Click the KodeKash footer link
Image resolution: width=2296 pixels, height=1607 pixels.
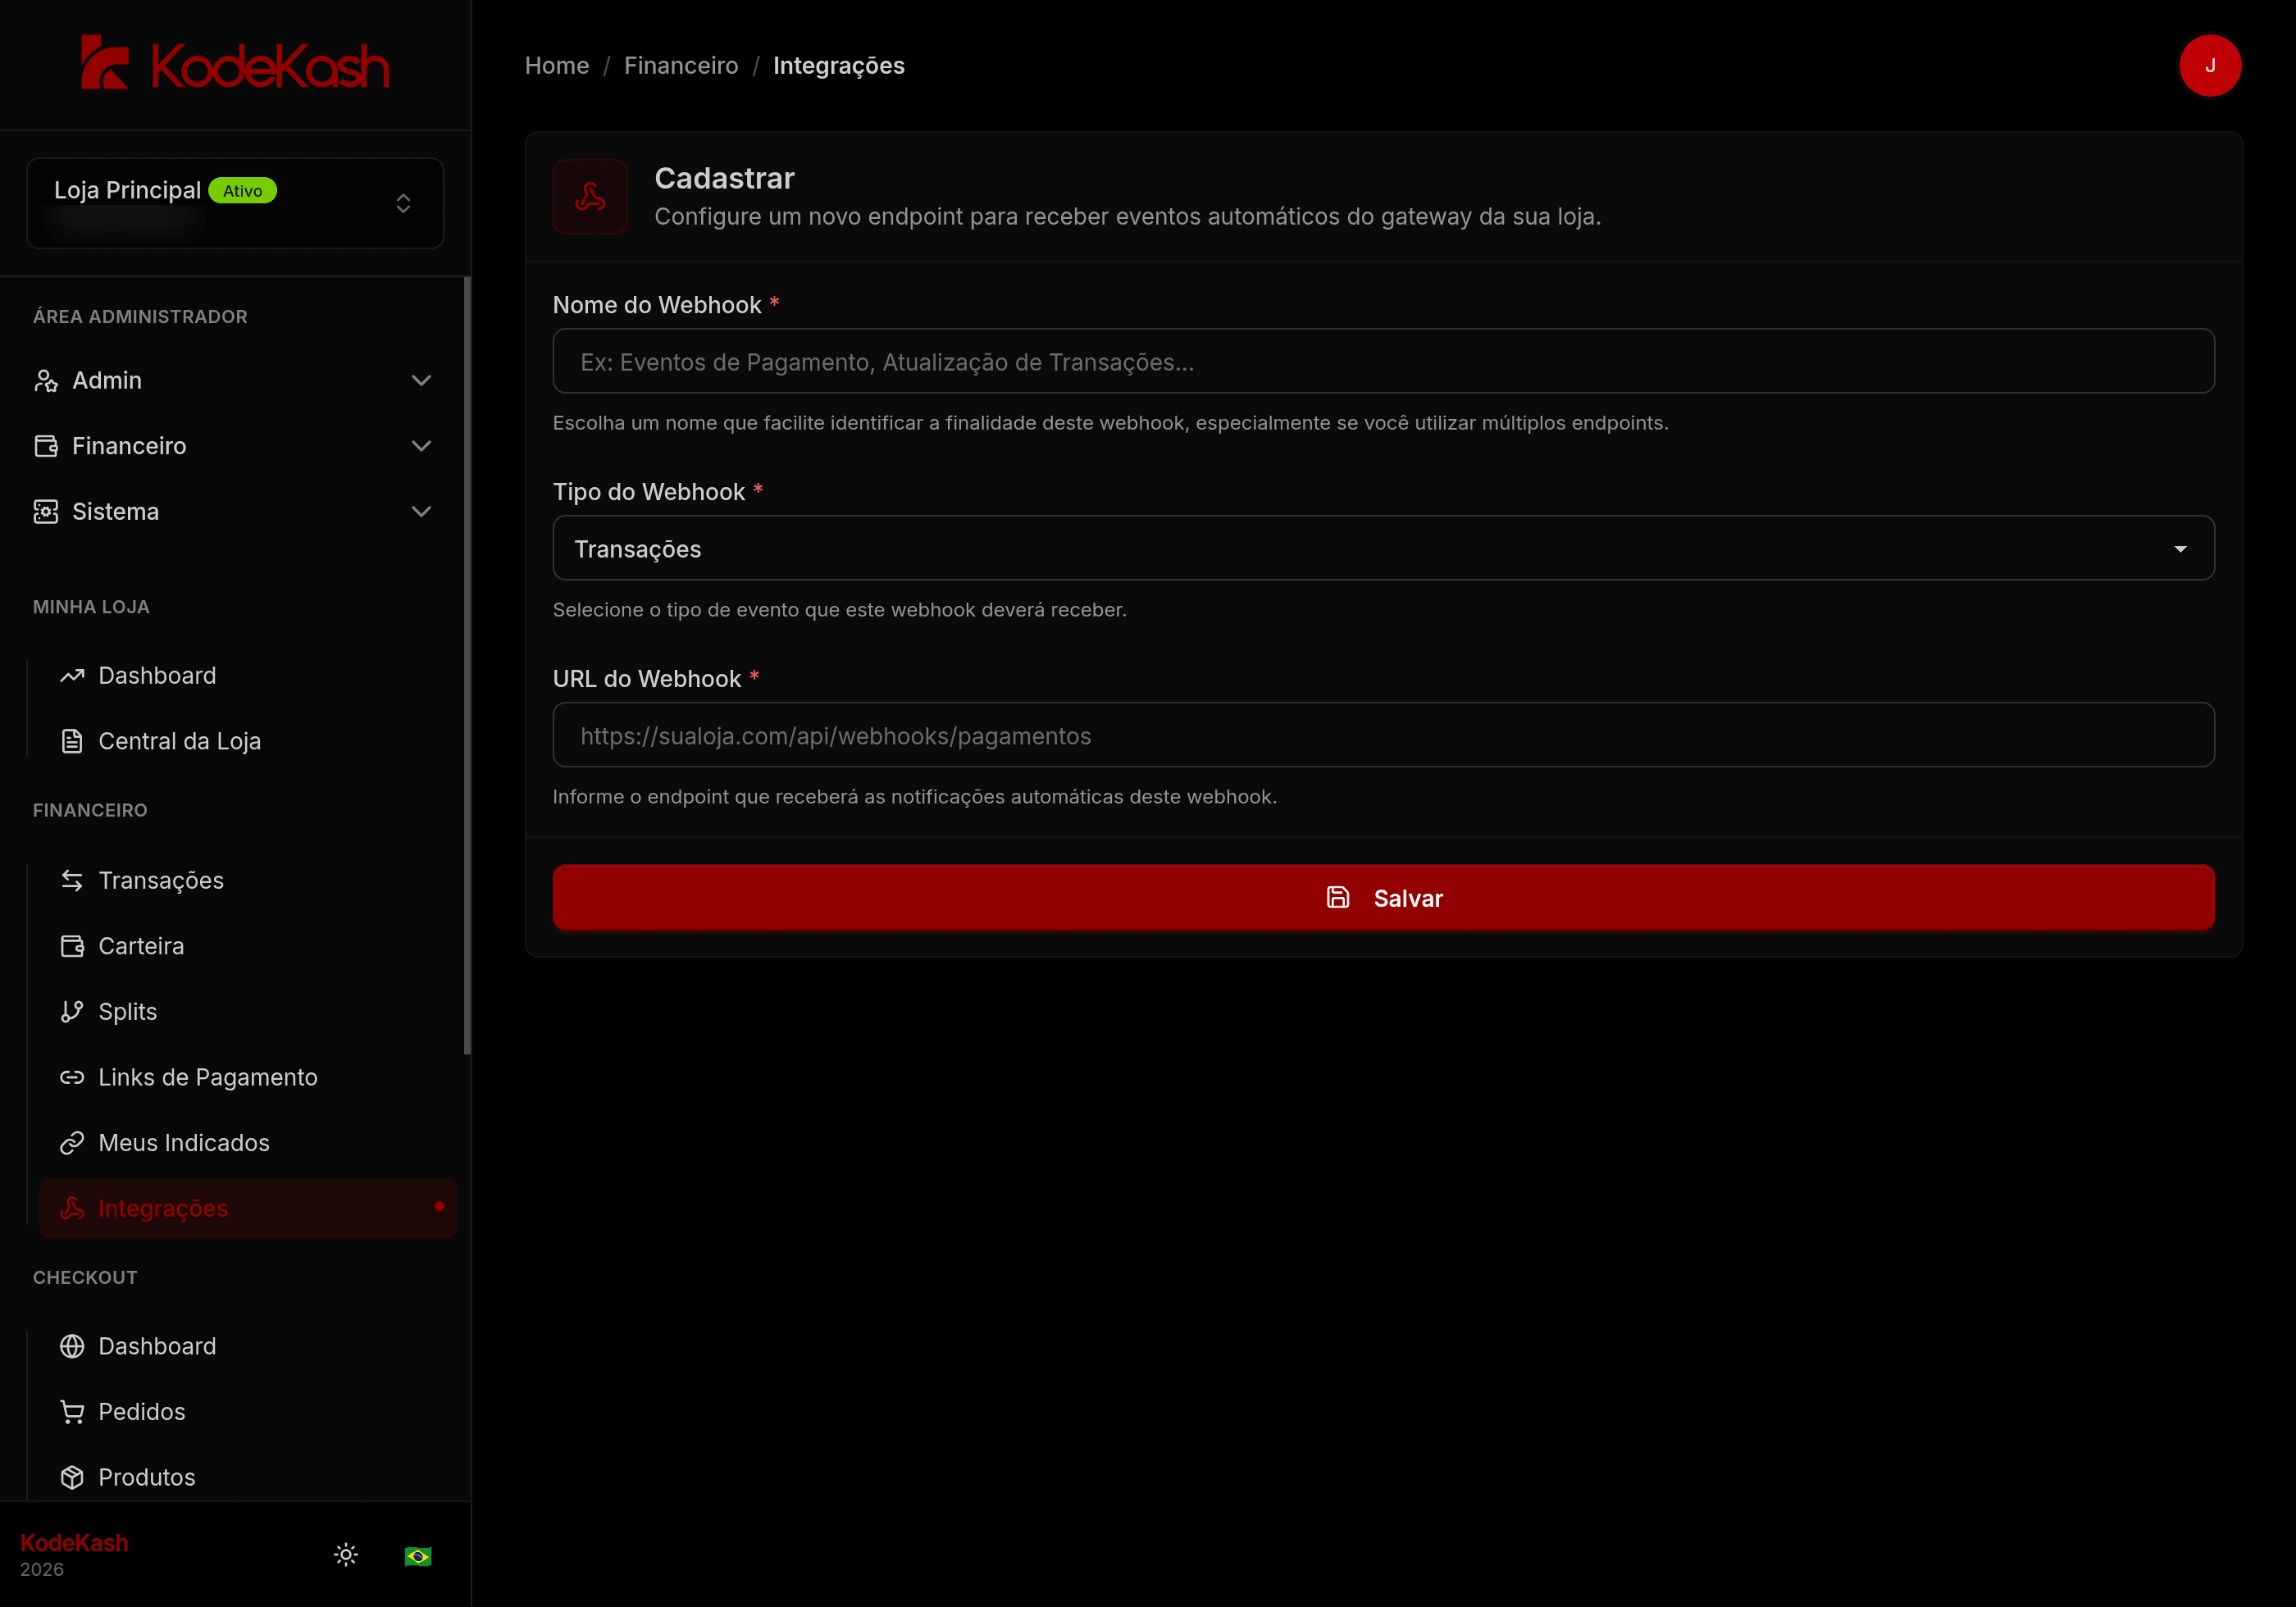tap(74, 1543)
